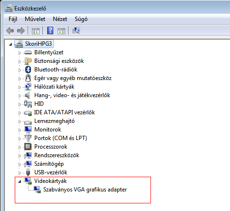The image size is (230, 211).
Task: Click the Szabványos VGA adapter icon
Action: coord(37,190)
